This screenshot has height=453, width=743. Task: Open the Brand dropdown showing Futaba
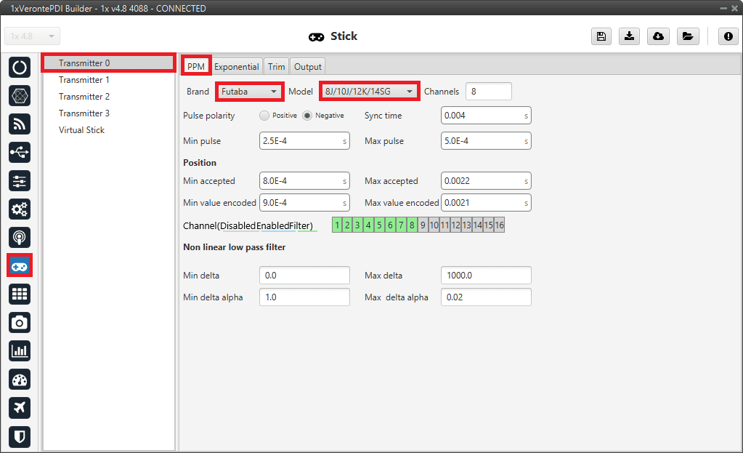(x=250, y=92)
